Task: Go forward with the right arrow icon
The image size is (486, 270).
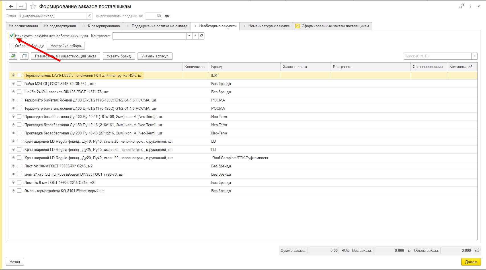Action: [x=21, y=6]
